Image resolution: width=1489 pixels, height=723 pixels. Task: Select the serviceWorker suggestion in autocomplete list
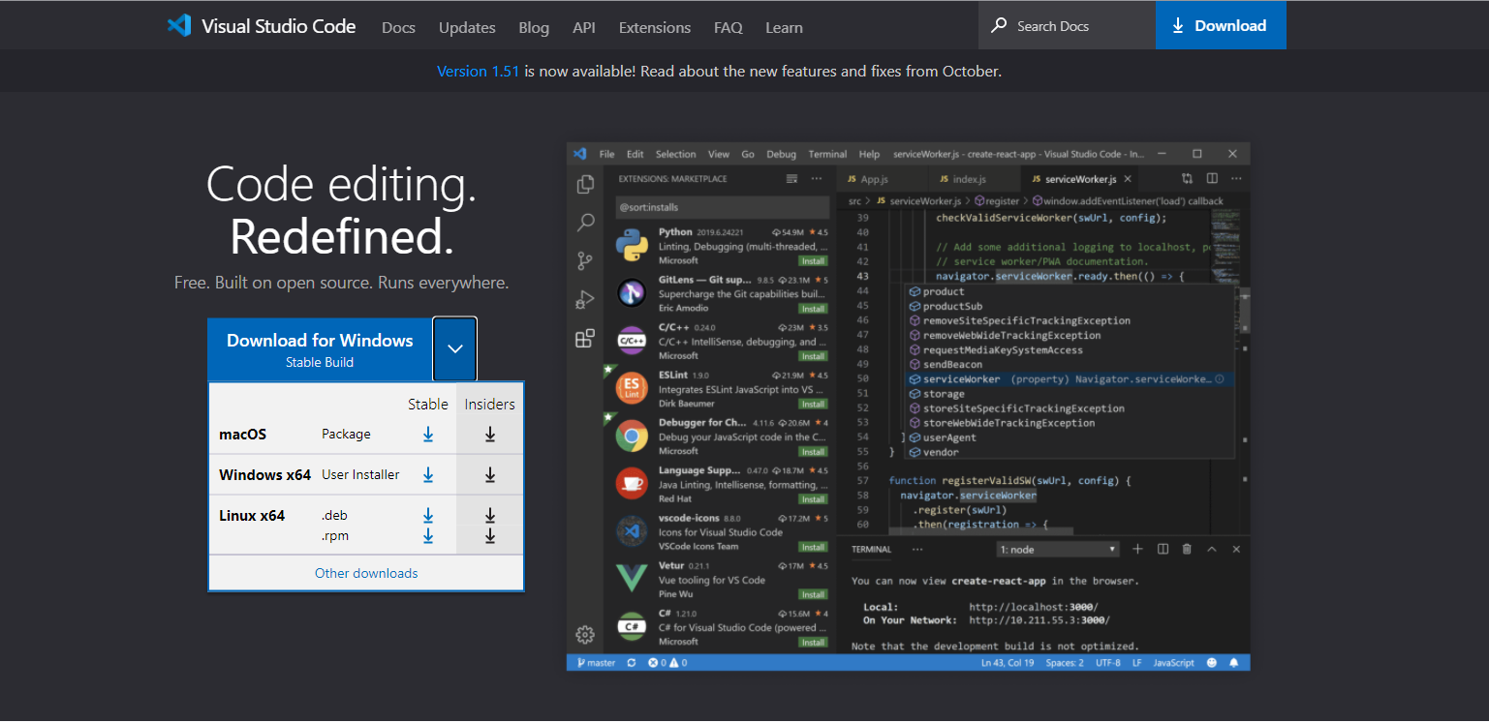[1069, 379]
